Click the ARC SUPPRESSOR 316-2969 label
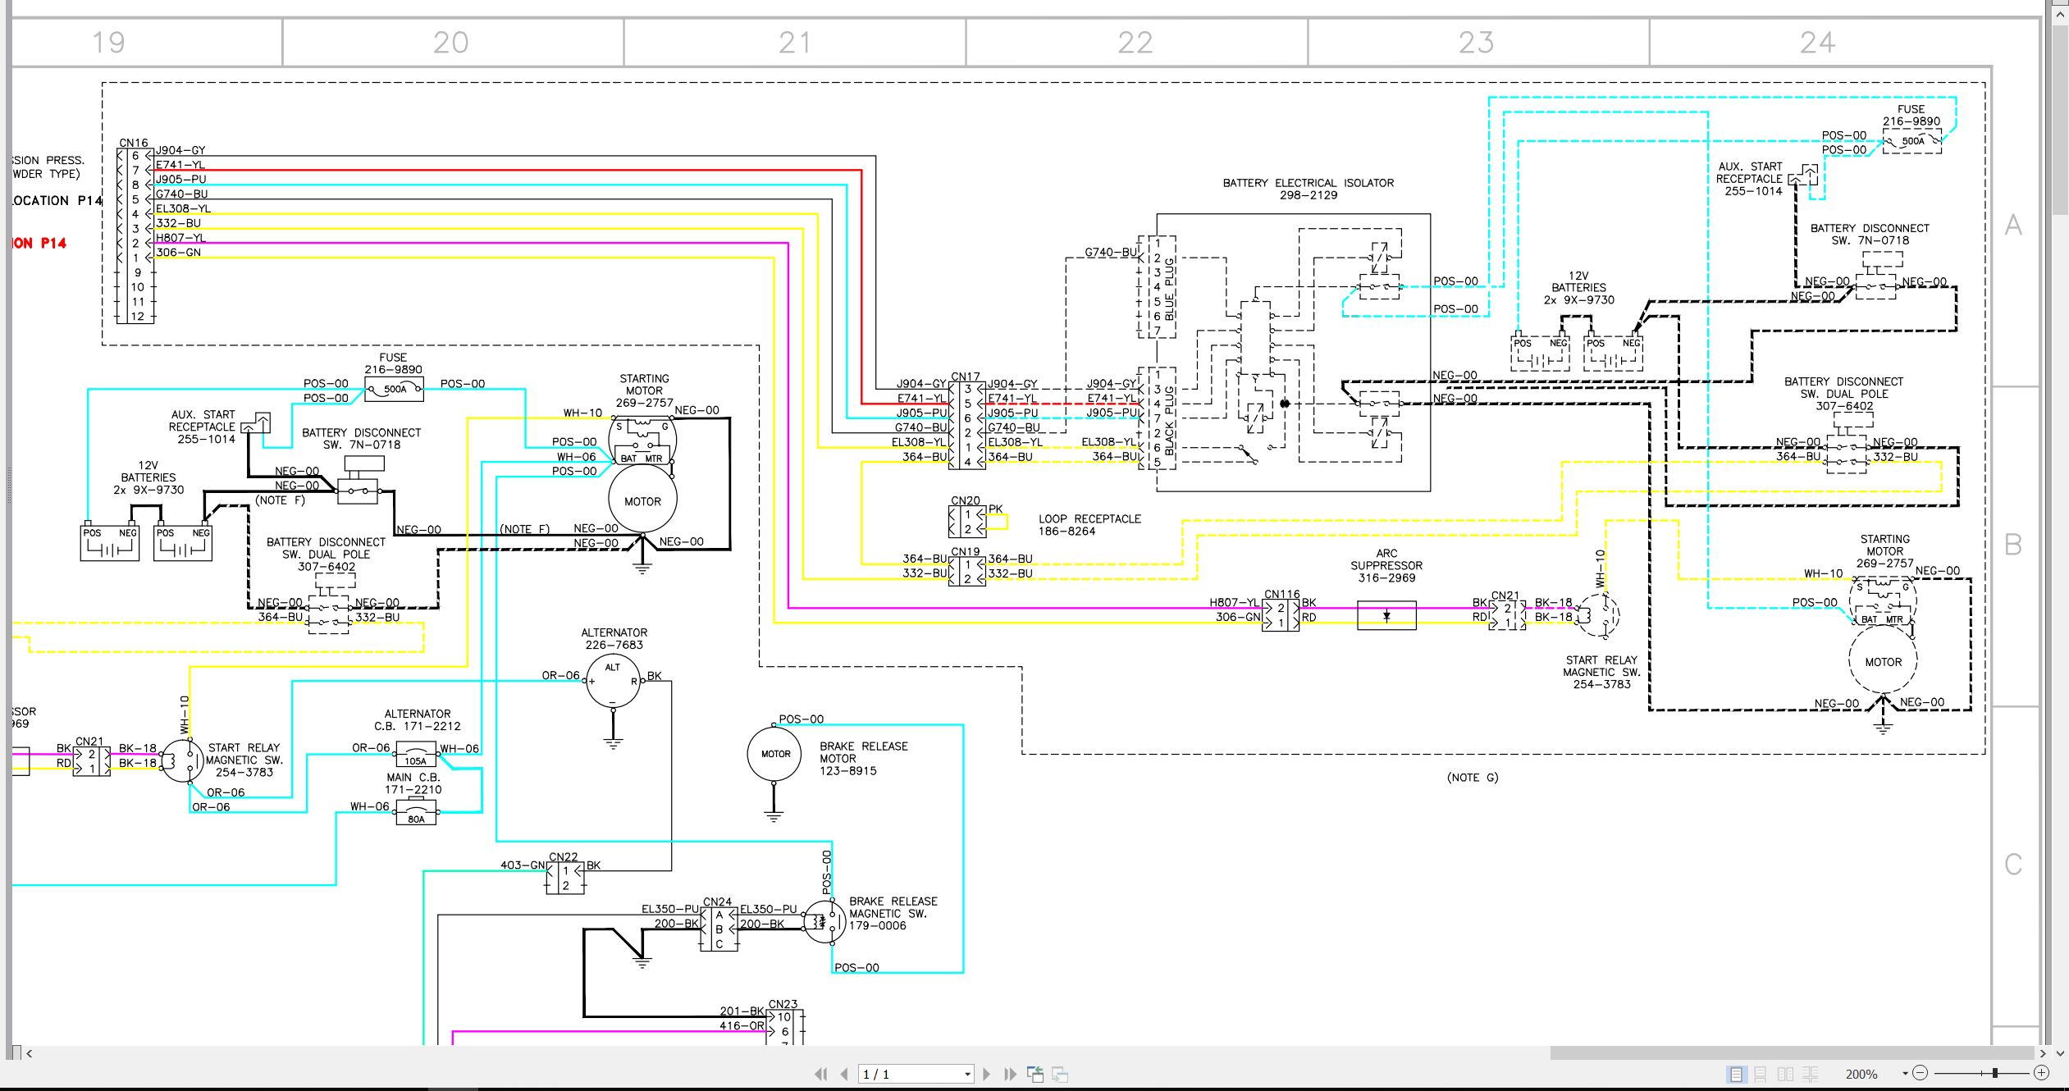The image size is (2069, 1091). coord(1386,566)
